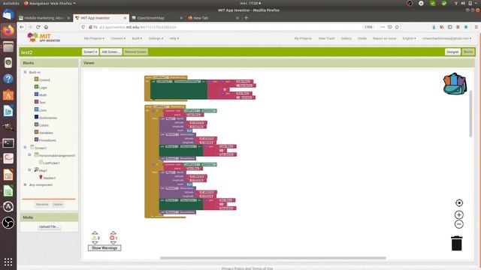481x270 pixels.
Task: Go to the Firefox home page
Action: [x=46, y=27]
